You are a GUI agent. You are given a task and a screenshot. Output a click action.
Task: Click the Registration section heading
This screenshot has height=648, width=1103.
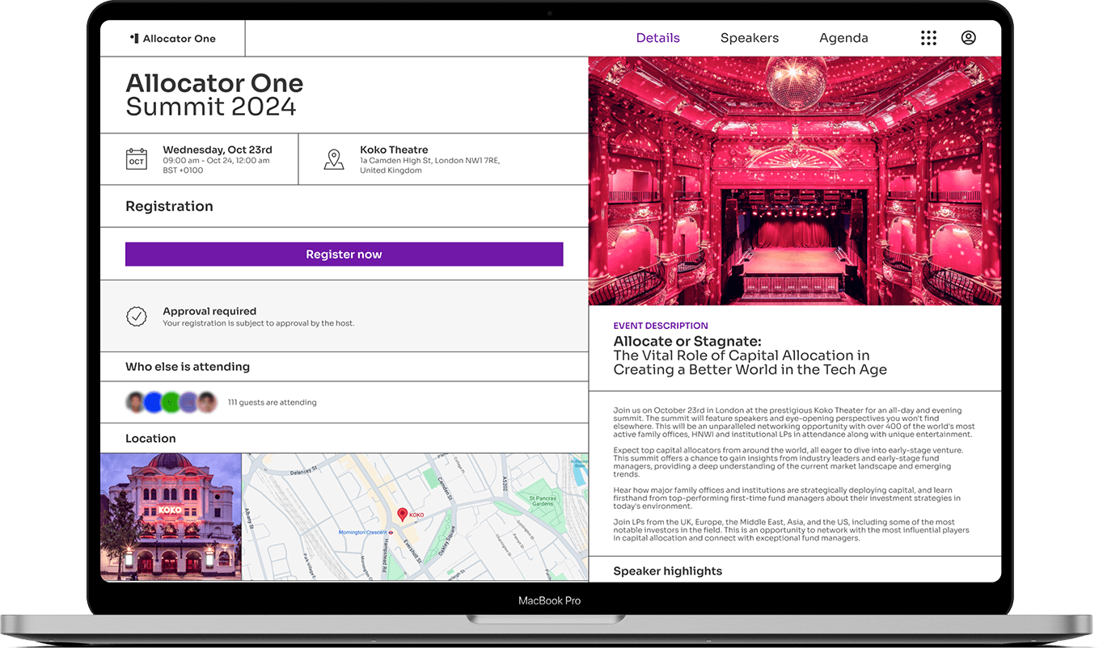[169, 206]
